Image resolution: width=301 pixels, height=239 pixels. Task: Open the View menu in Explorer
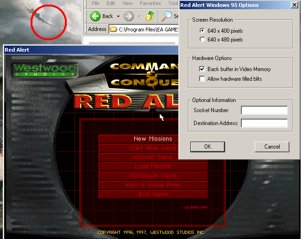coord(127,3)
